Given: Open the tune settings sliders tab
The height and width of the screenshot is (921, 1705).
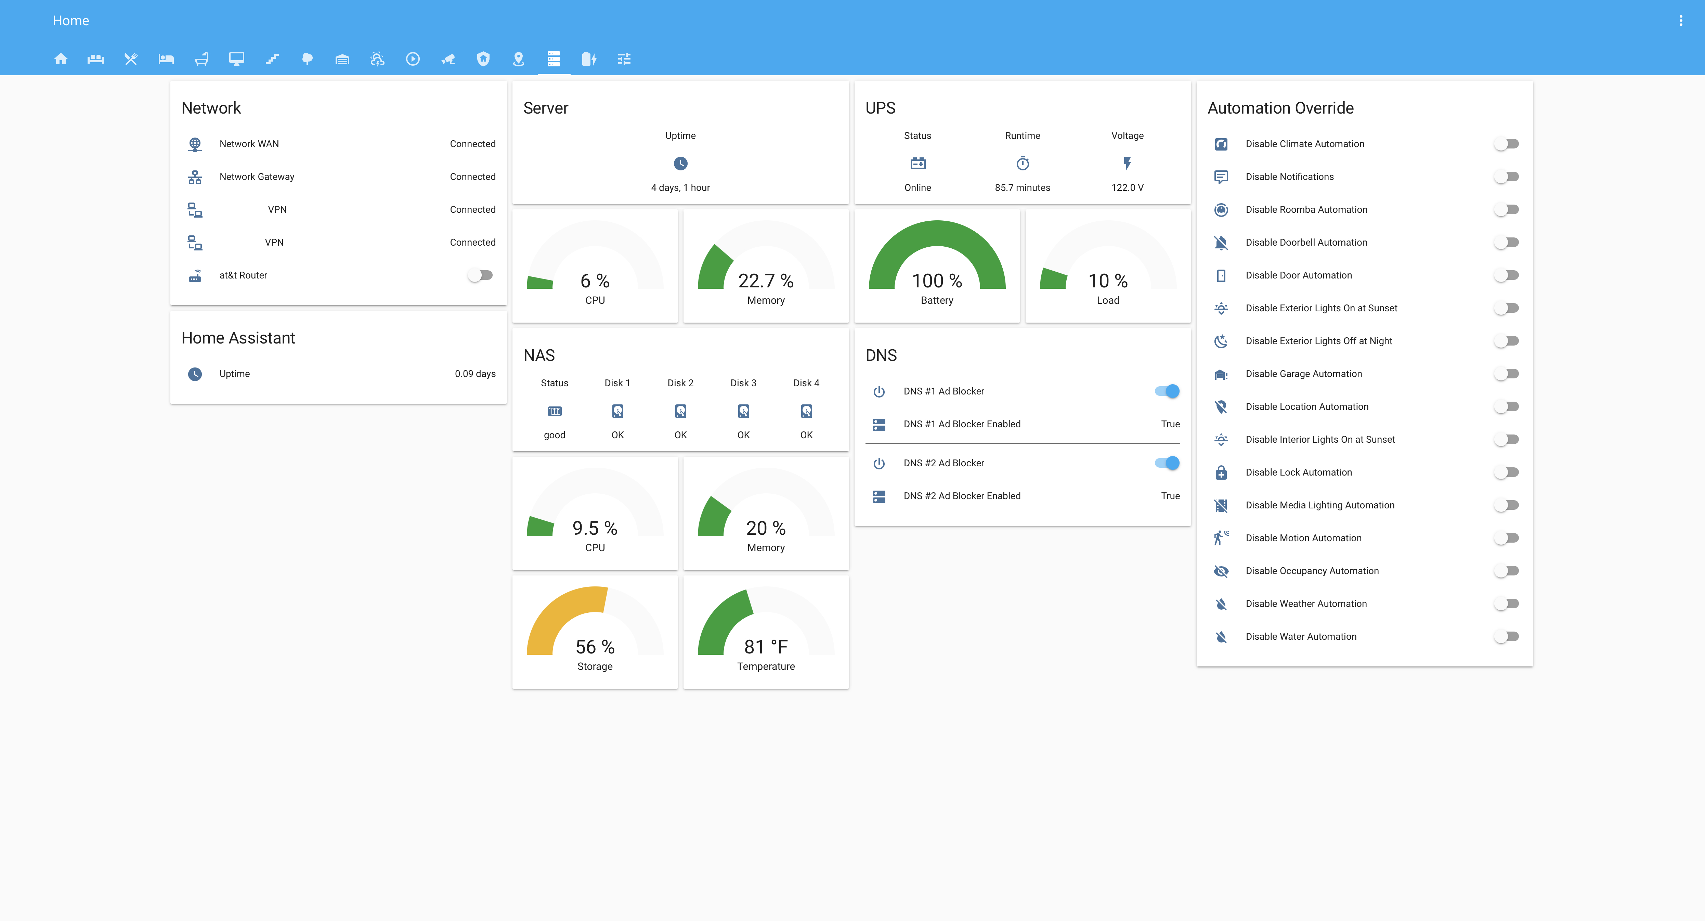Looking at the screenshot, I should (x=624, y=59).
